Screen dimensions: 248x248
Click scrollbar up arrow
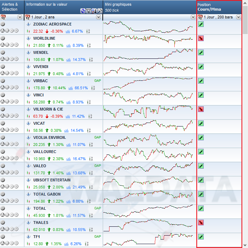point(245,3)
